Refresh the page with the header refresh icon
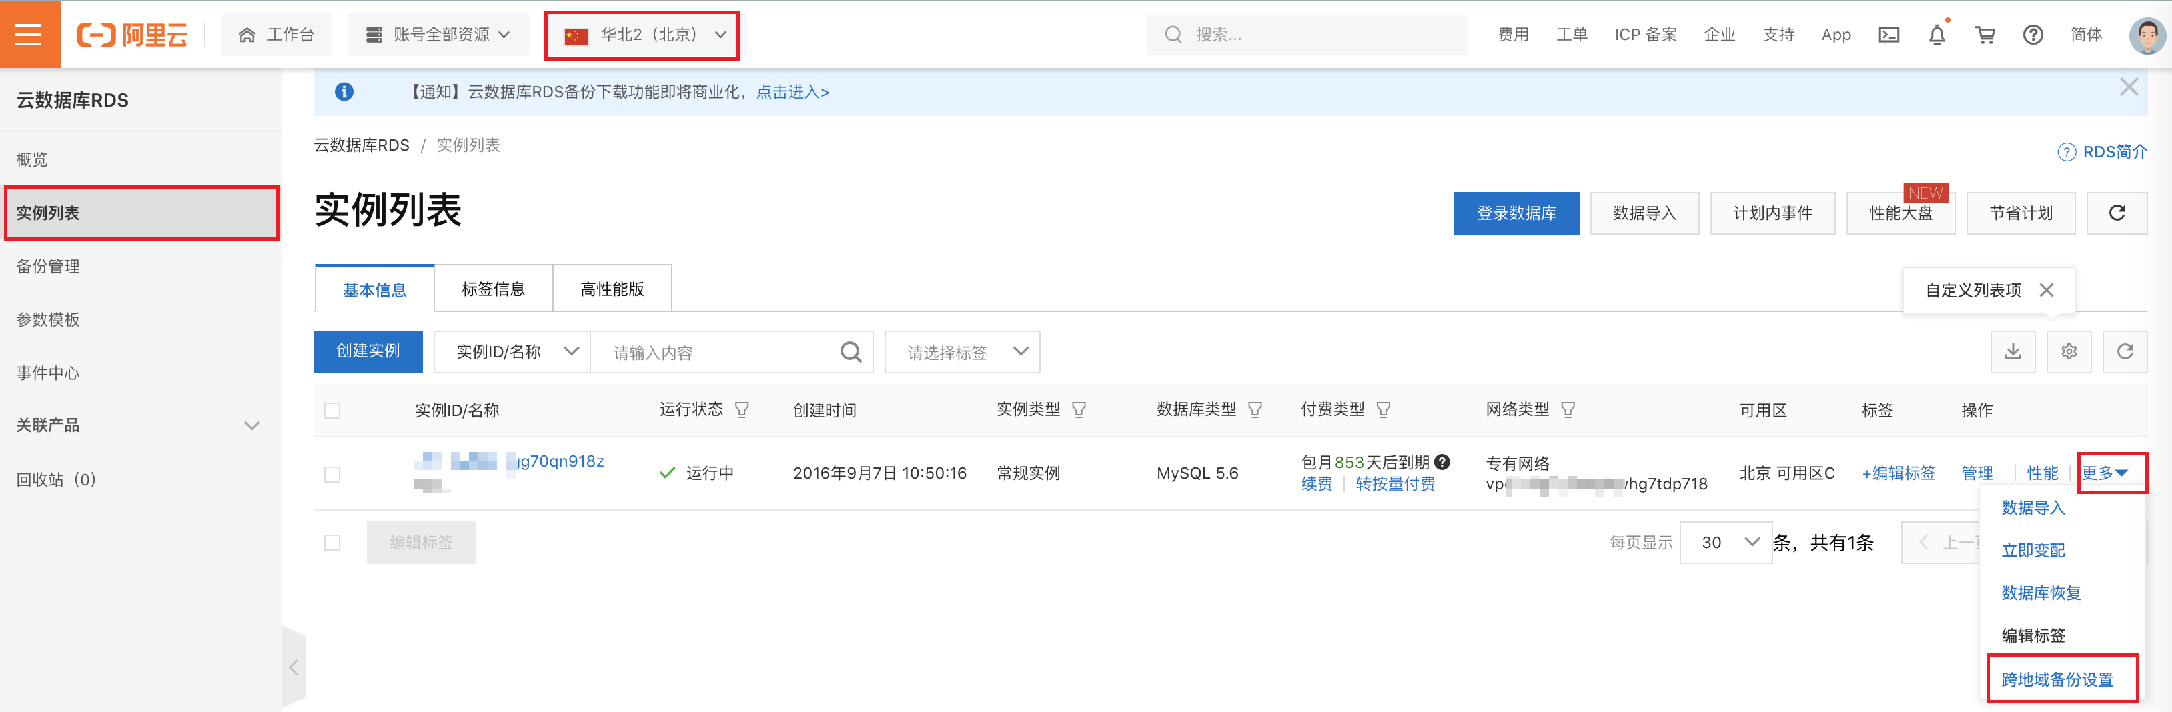 (x=2117, y=213)
